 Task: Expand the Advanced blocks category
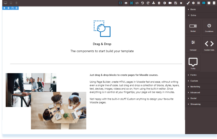(201, 92)
